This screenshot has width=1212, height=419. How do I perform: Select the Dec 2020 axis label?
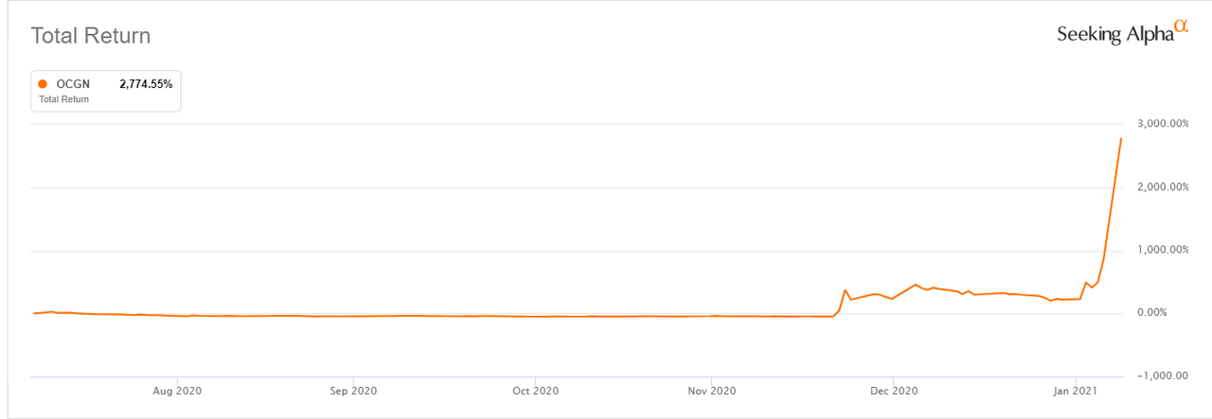coord(894,389)
